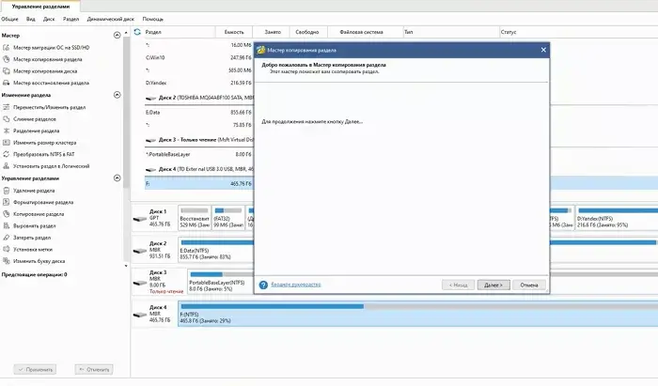Screen dimensions: 658x386
Task: Open the Динамический диск menu
Action: 110,19
